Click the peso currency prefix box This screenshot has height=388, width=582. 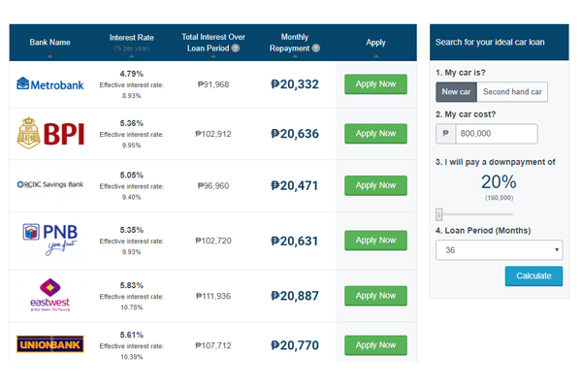(446, 134)
